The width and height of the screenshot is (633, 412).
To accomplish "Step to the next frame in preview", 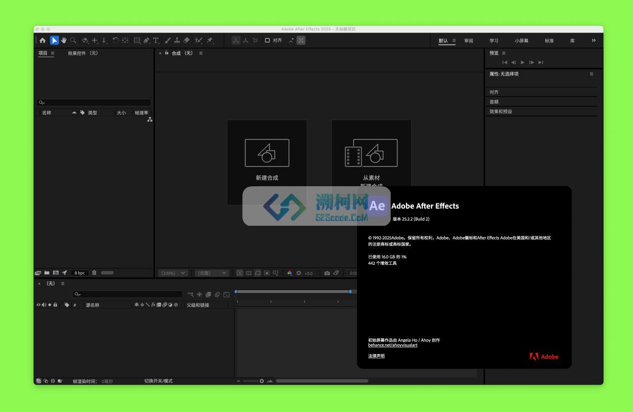I will [532, 62].
